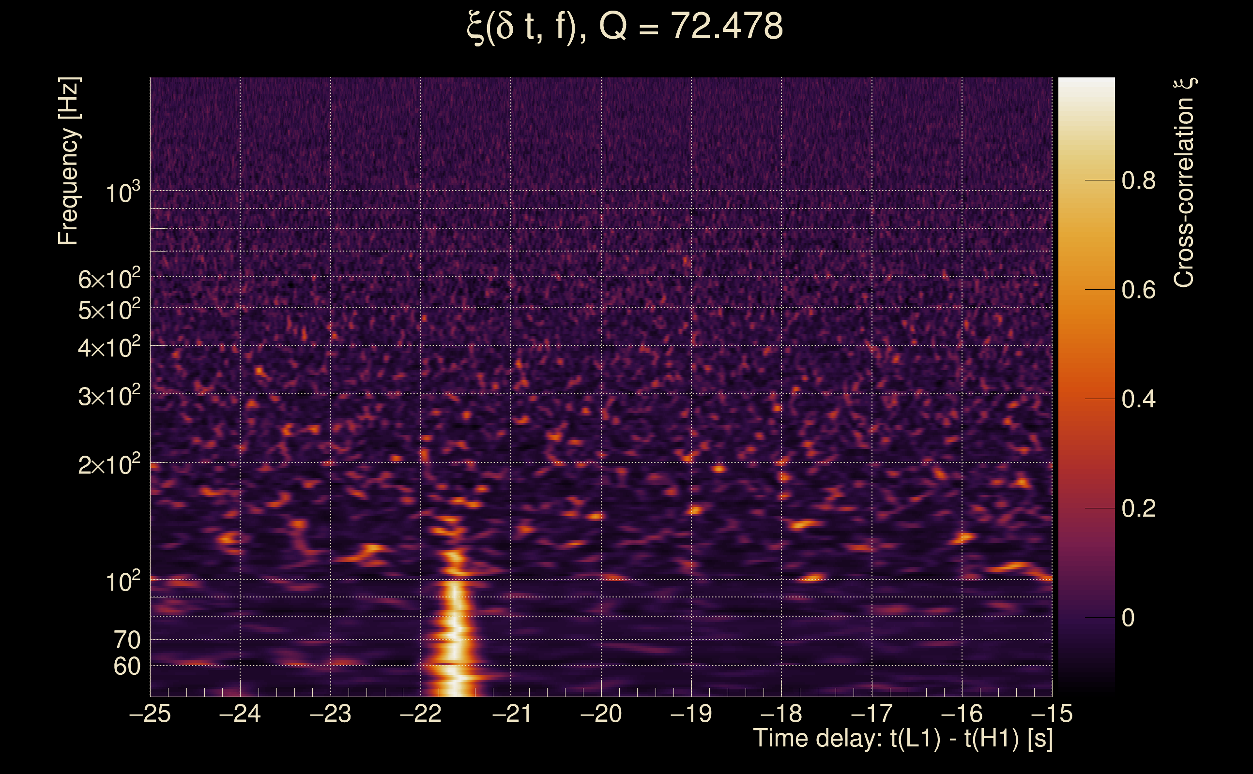Click the −25 tick label on the time axis
Viewport: 1253px width, 774px height.
coord(150,714)
